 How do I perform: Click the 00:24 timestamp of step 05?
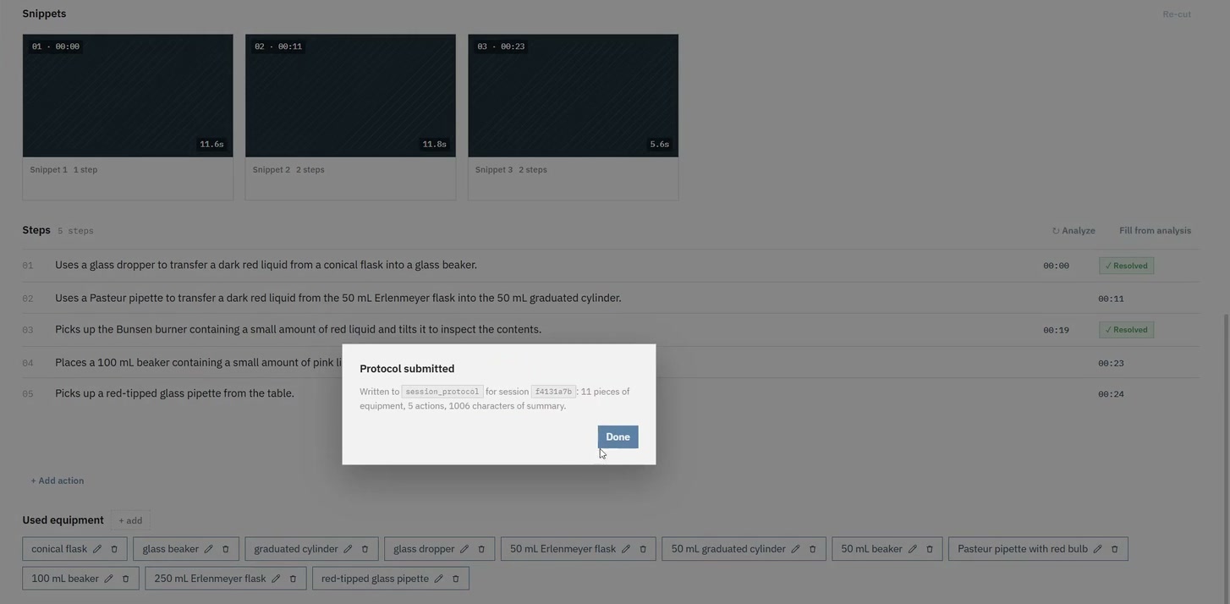tap(1111, 394)
